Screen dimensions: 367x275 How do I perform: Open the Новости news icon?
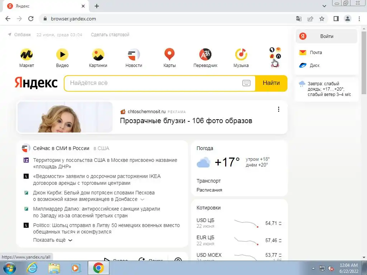pyautogui.click(x=134, y=54)
